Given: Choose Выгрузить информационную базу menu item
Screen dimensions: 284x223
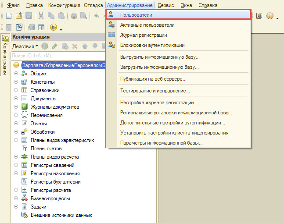Looking at the screenshot, I should pyautogui.click(x=160, y=57).
